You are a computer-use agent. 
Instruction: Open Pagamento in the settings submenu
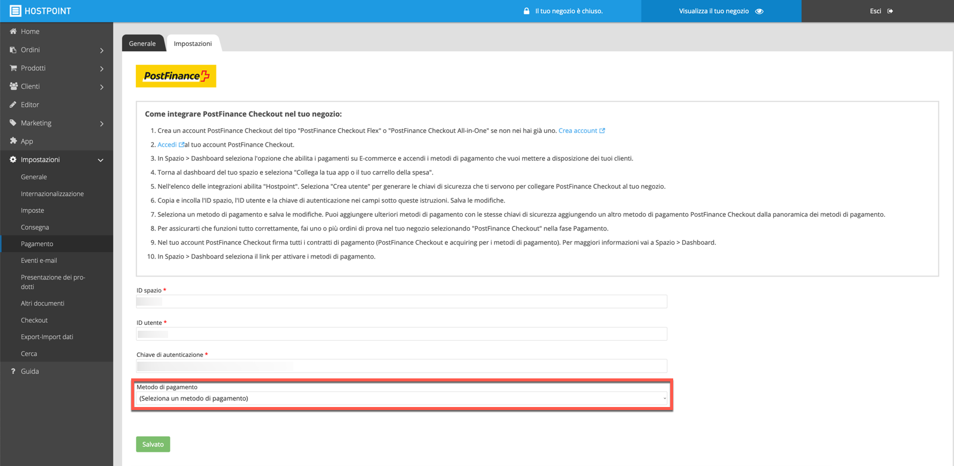[x=37, y=244]
